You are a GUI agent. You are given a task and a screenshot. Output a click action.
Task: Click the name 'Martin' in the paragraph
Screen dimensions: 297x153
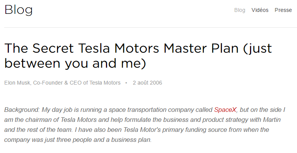(272, 120)
